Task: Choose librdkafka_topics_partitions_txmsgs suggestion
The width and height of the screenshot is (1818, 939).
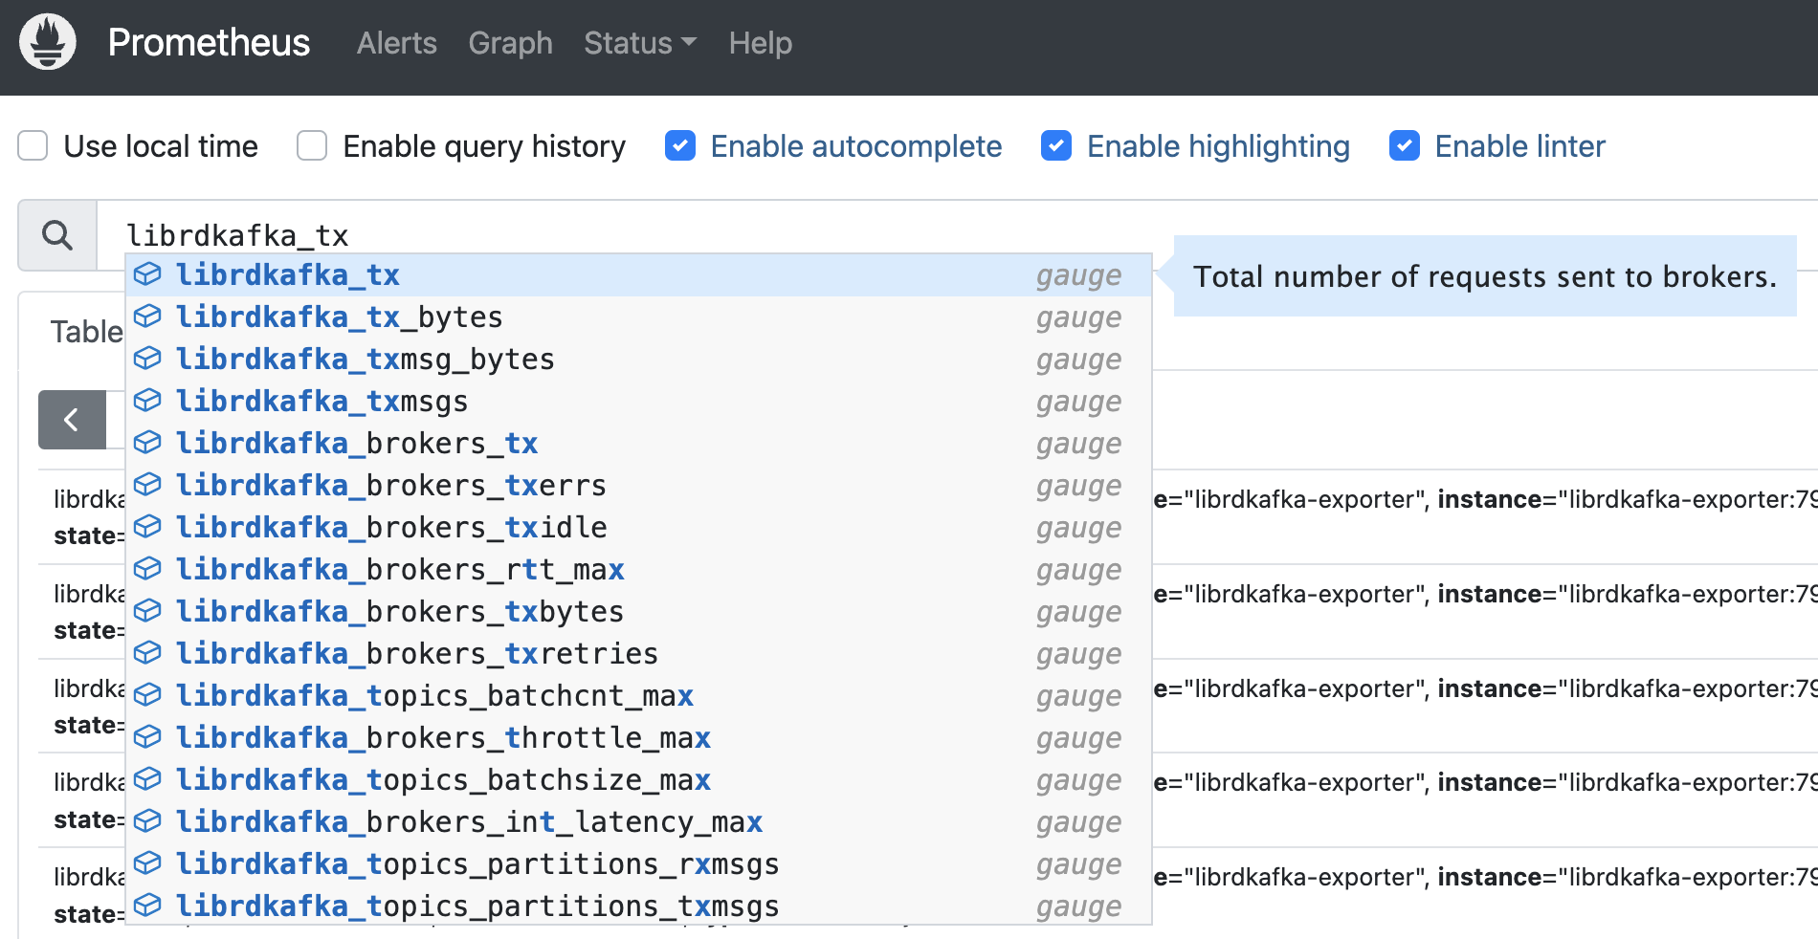Action: pyautogui.click(x=639, y=906)
